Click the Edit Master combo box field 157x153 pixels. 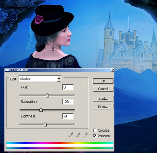[40, 79]
